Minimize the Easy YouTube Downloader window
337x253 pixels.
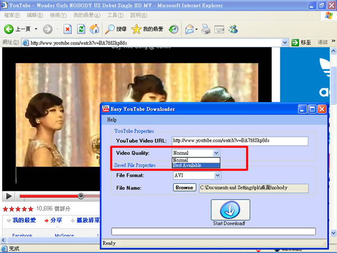(x=302, y=109)
